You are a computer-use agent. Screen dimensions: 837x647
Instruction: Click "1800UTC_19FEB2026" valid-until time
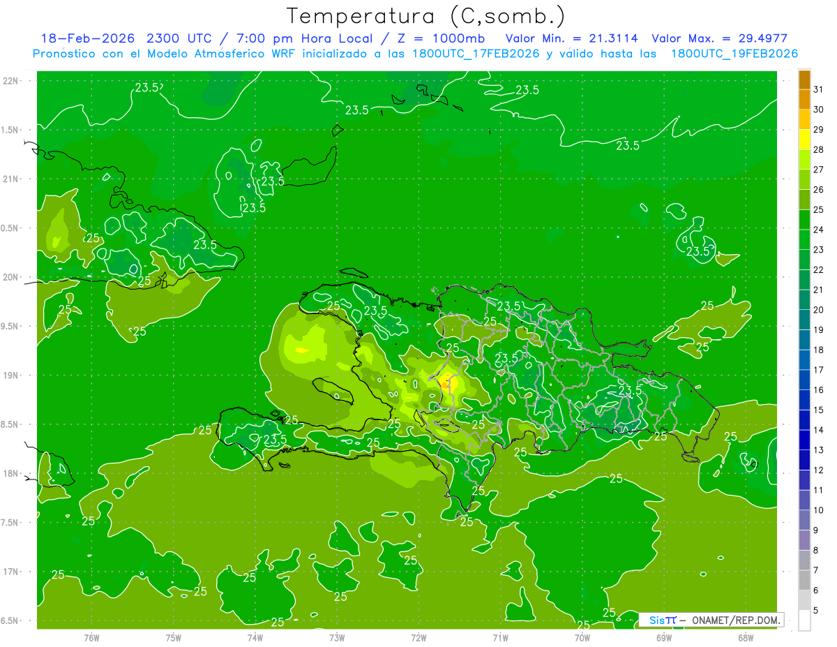coord(734,54)
